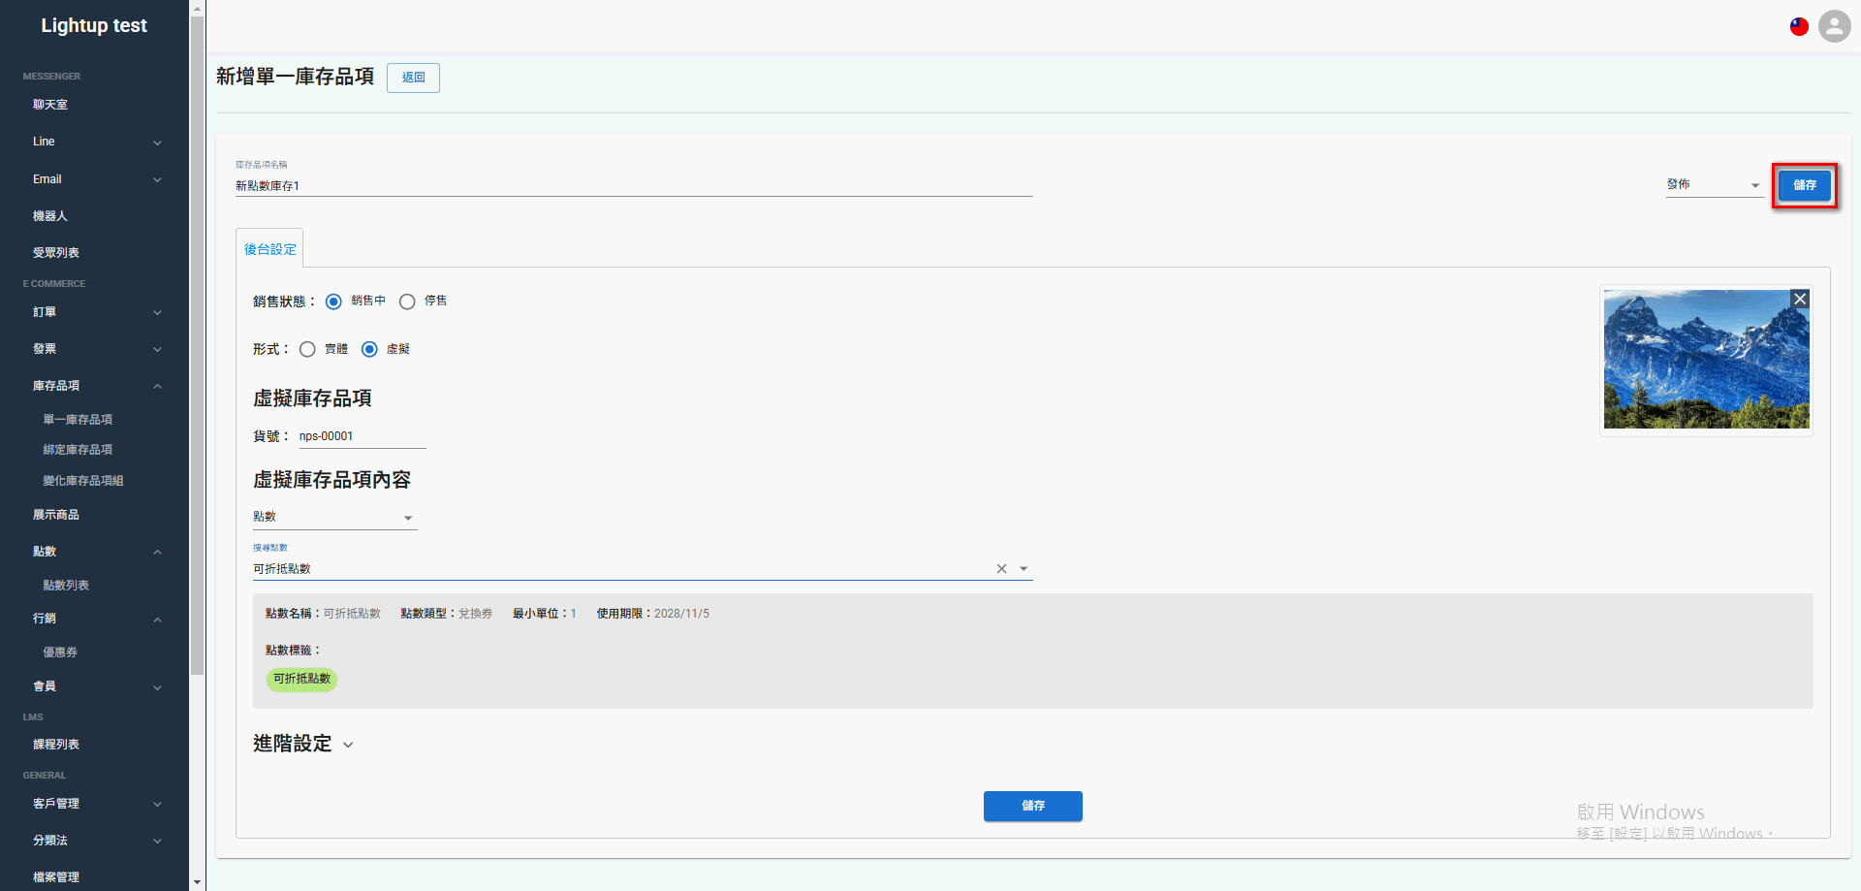Choose 實體 format radio button

coord(307,349)
